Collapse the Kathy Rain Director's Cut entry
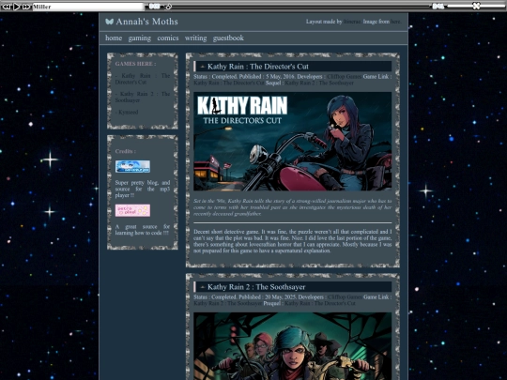This screenshot has width=507, height=380. point(203,67)
